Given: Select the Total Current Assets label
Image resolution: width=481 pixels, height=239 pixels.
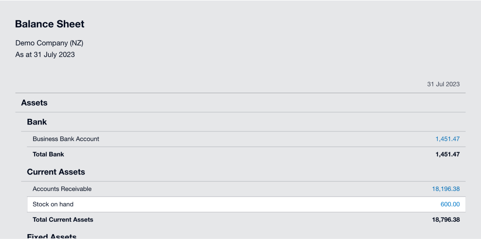Looking at the screenshot, I should (63, 219).
